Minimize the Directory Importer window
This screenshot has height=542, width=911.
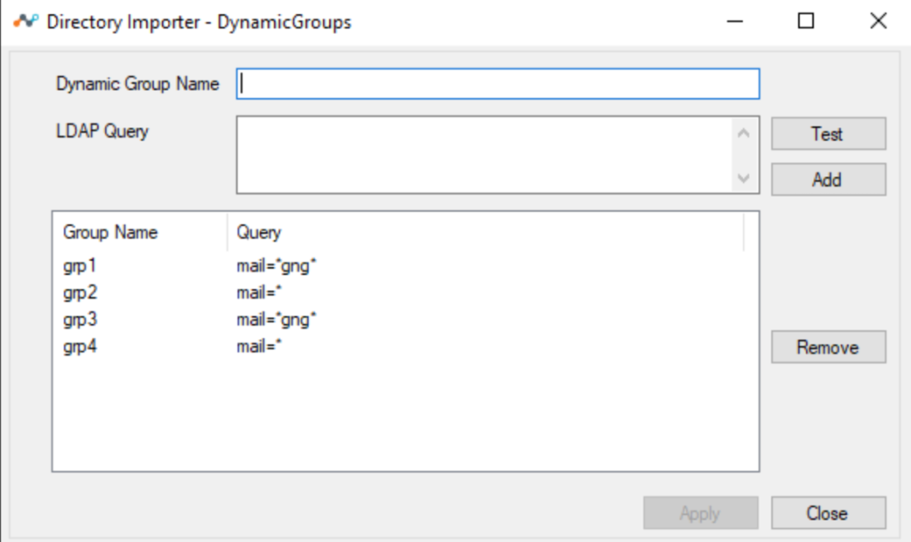(735, 21)
